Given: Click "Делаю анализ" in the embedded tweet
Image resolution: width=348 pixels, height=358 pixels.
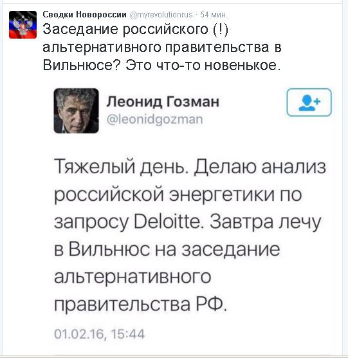Looking at the screenshot, I should (x=260, y=167).
